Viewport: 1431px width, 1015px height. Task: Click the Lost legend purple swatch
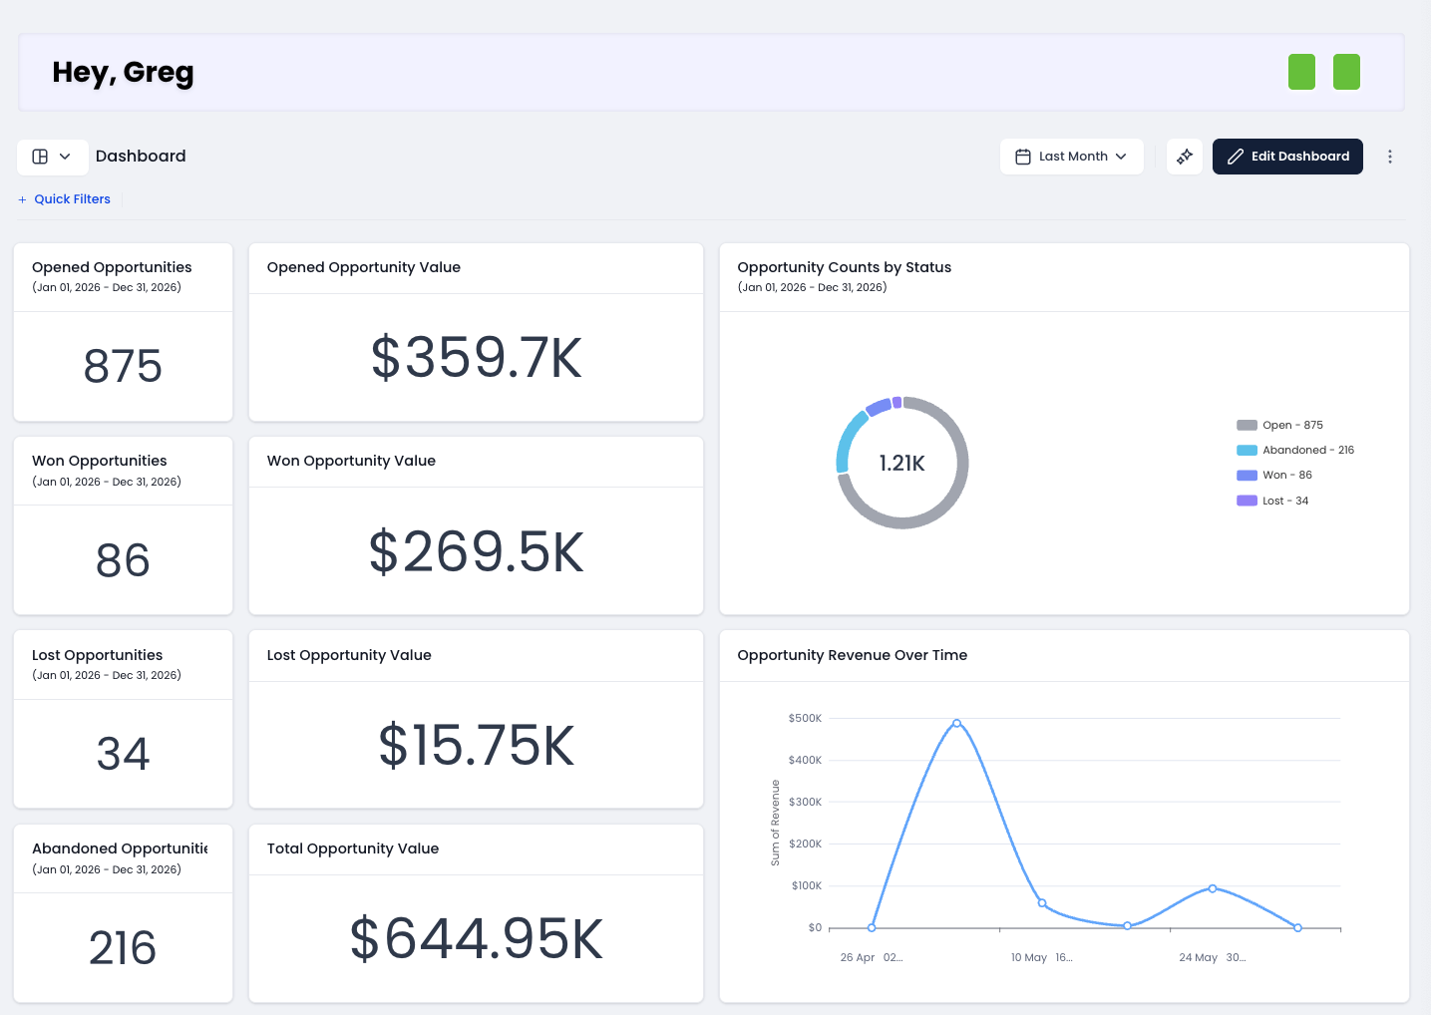pos(1247,501)
